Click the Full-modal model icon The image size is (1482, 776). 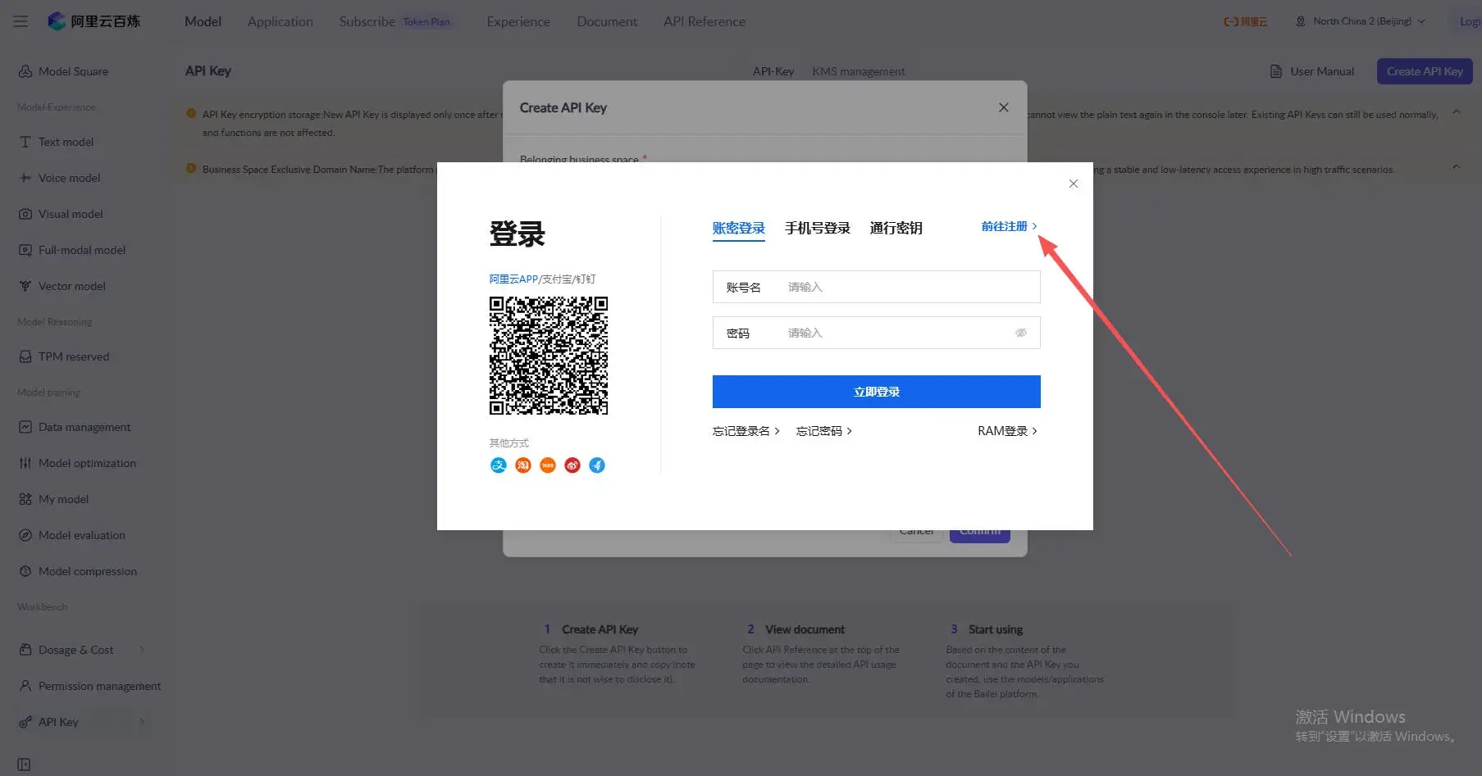coord(25,250)
